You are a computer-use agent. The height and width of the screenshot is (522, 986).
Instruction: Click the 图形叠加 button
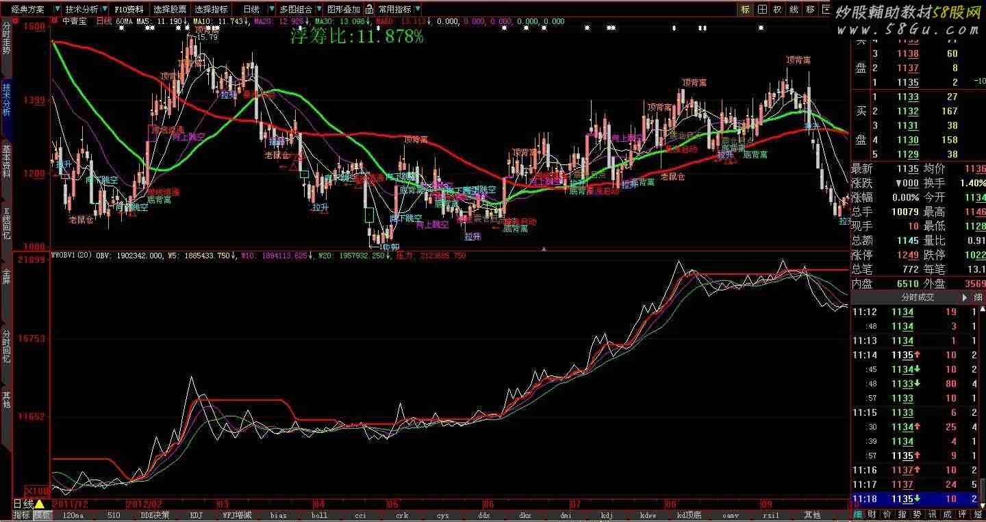click(344, 10)
